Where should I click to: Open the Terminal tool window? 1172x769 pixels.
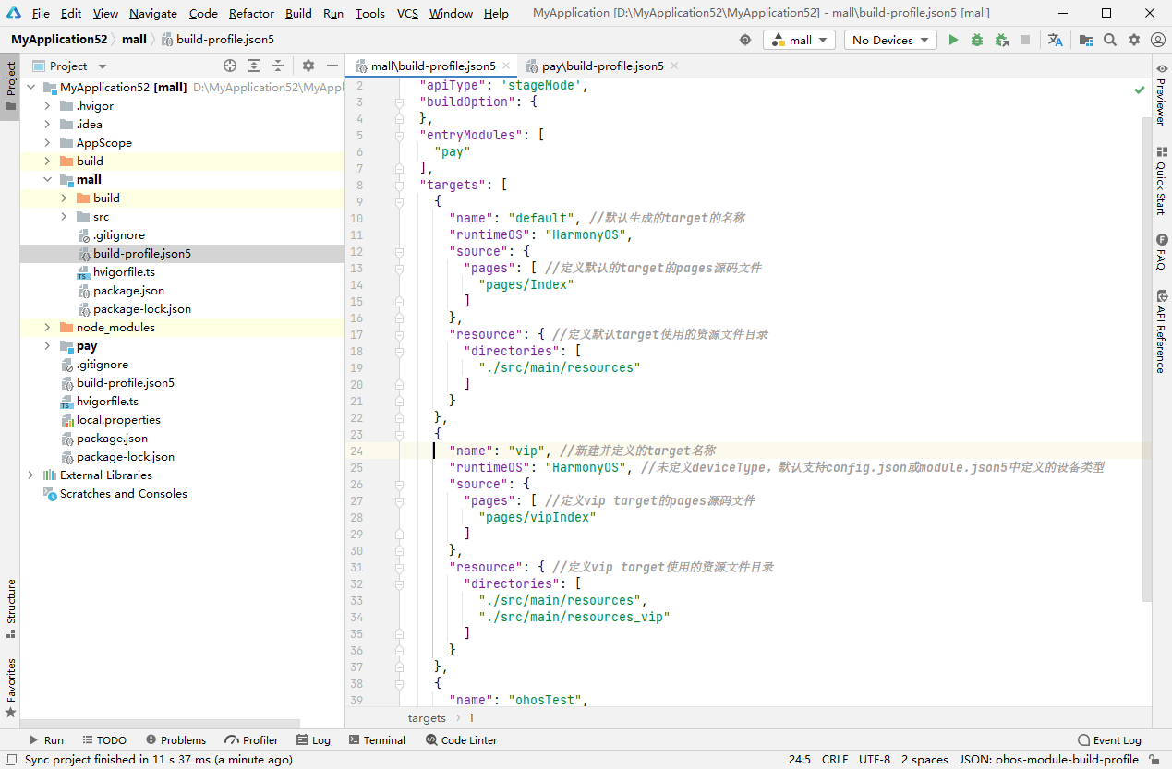click(377, 739)
